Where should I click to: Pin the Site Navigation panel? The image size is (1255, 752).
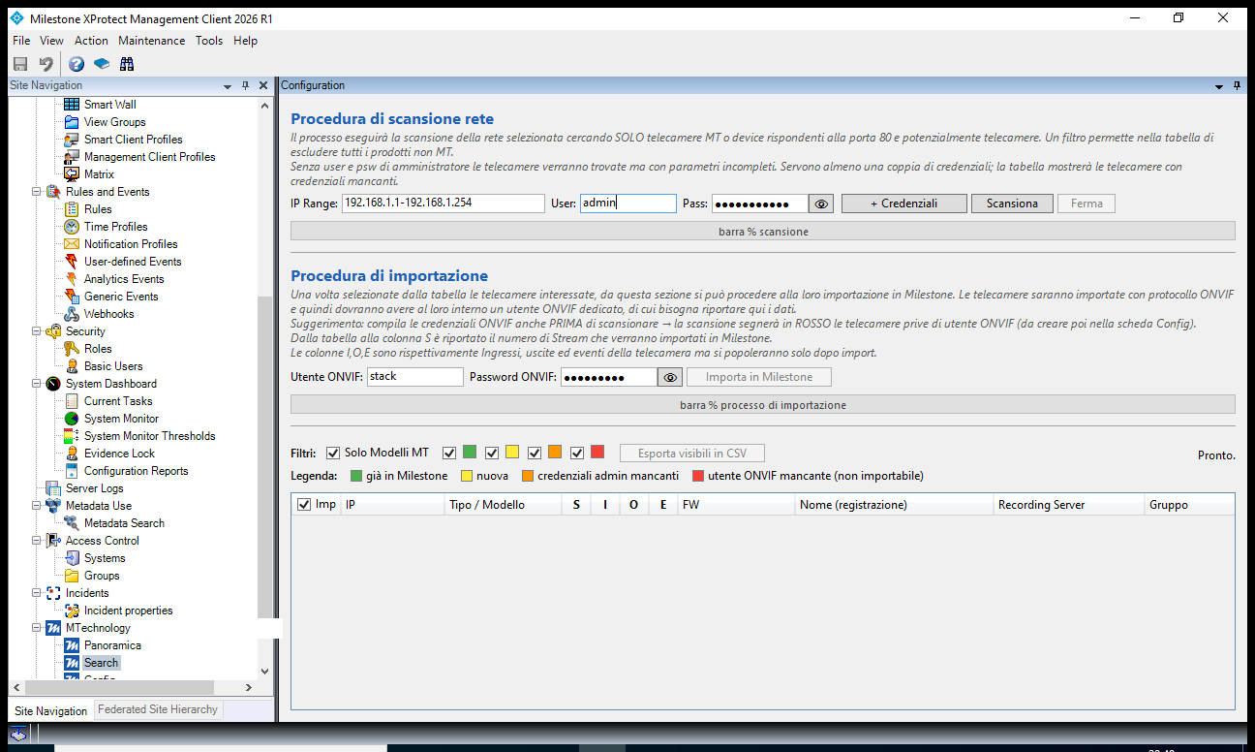246,85
